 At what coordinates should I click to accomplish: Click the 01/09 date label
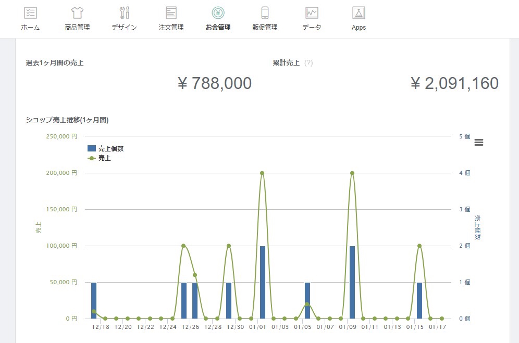pos(348,327)
